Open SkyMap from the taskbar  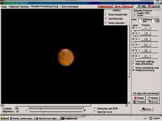point(21,118)
